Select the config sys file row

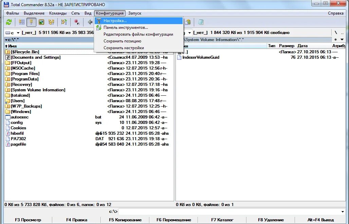(89, 123)
